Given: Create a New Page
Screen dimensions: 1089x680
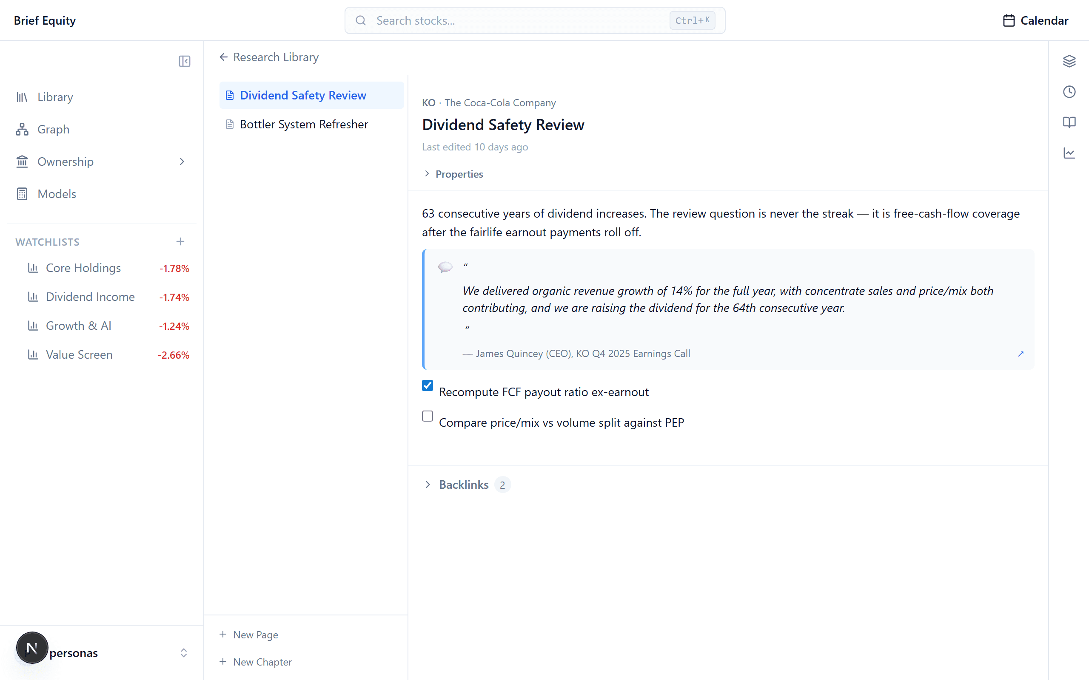Looking at the screenshot, I should (x=249, y=635).
